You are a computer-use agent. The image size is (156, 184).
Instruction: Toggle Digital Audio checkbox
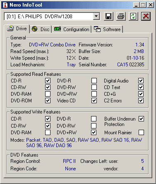click(x=141, y=81)
